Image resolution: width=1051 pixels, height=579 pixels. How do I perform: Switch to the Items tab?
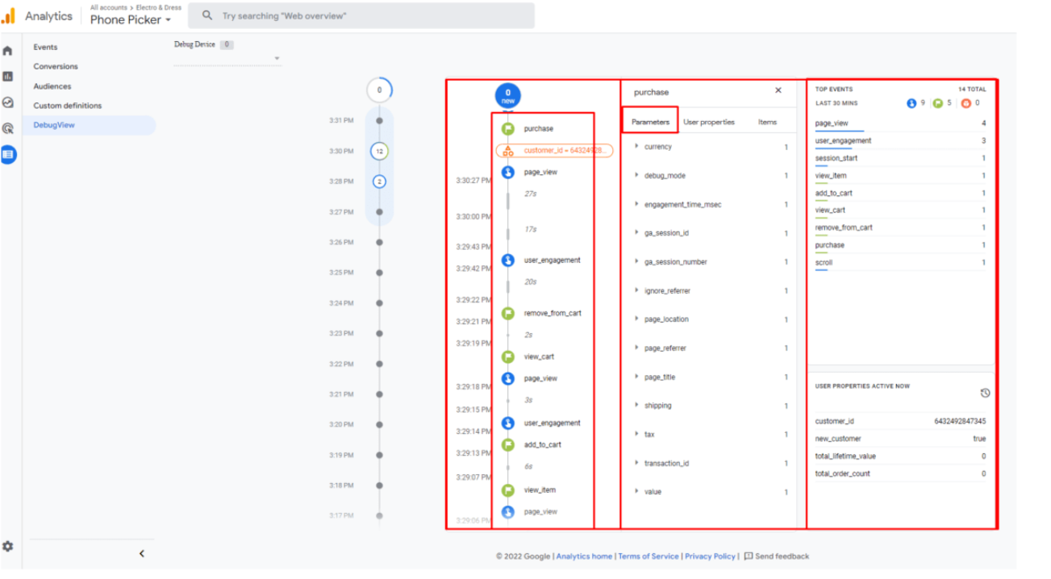point(767,123)
